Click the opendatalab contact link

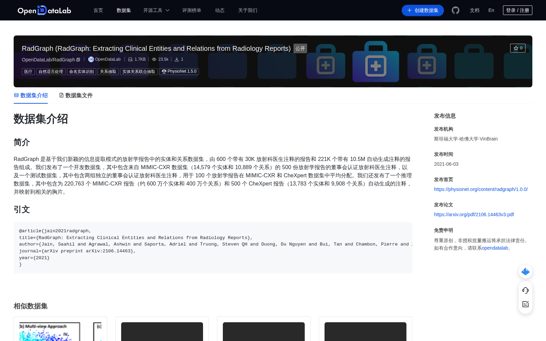click(495, 248)
